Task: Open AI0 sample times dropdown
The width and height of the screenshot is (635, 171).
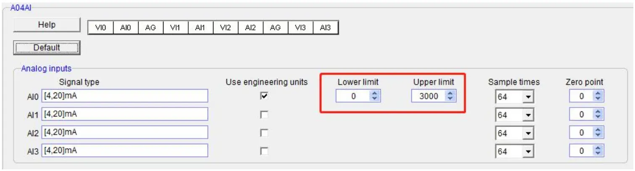Action: pos(528,97)
